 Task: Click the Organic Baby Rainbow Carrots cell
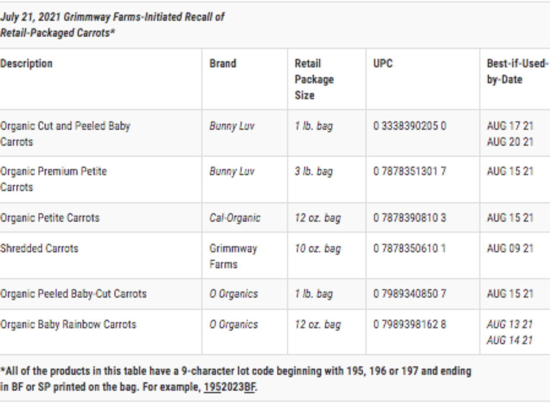coord(68,325)
